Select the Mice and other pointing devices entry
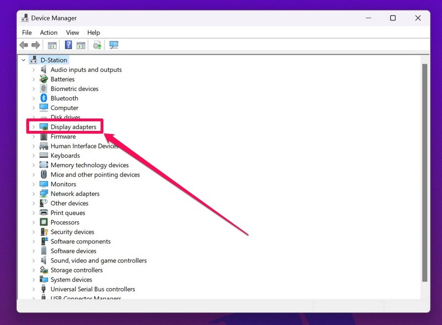442x325 pixels. tap(95, 175)
